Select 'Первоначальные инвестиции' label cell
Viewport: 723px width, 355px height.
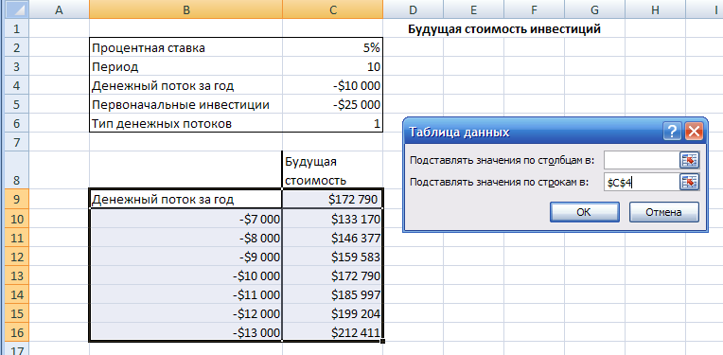[185, 105]
